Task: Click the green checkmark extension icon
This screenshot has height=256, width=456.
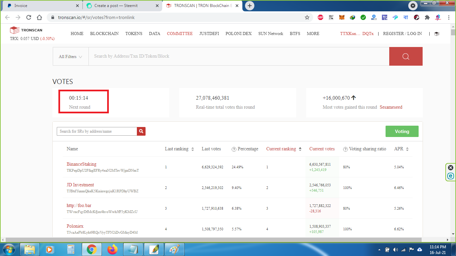Action: (363, 17)
